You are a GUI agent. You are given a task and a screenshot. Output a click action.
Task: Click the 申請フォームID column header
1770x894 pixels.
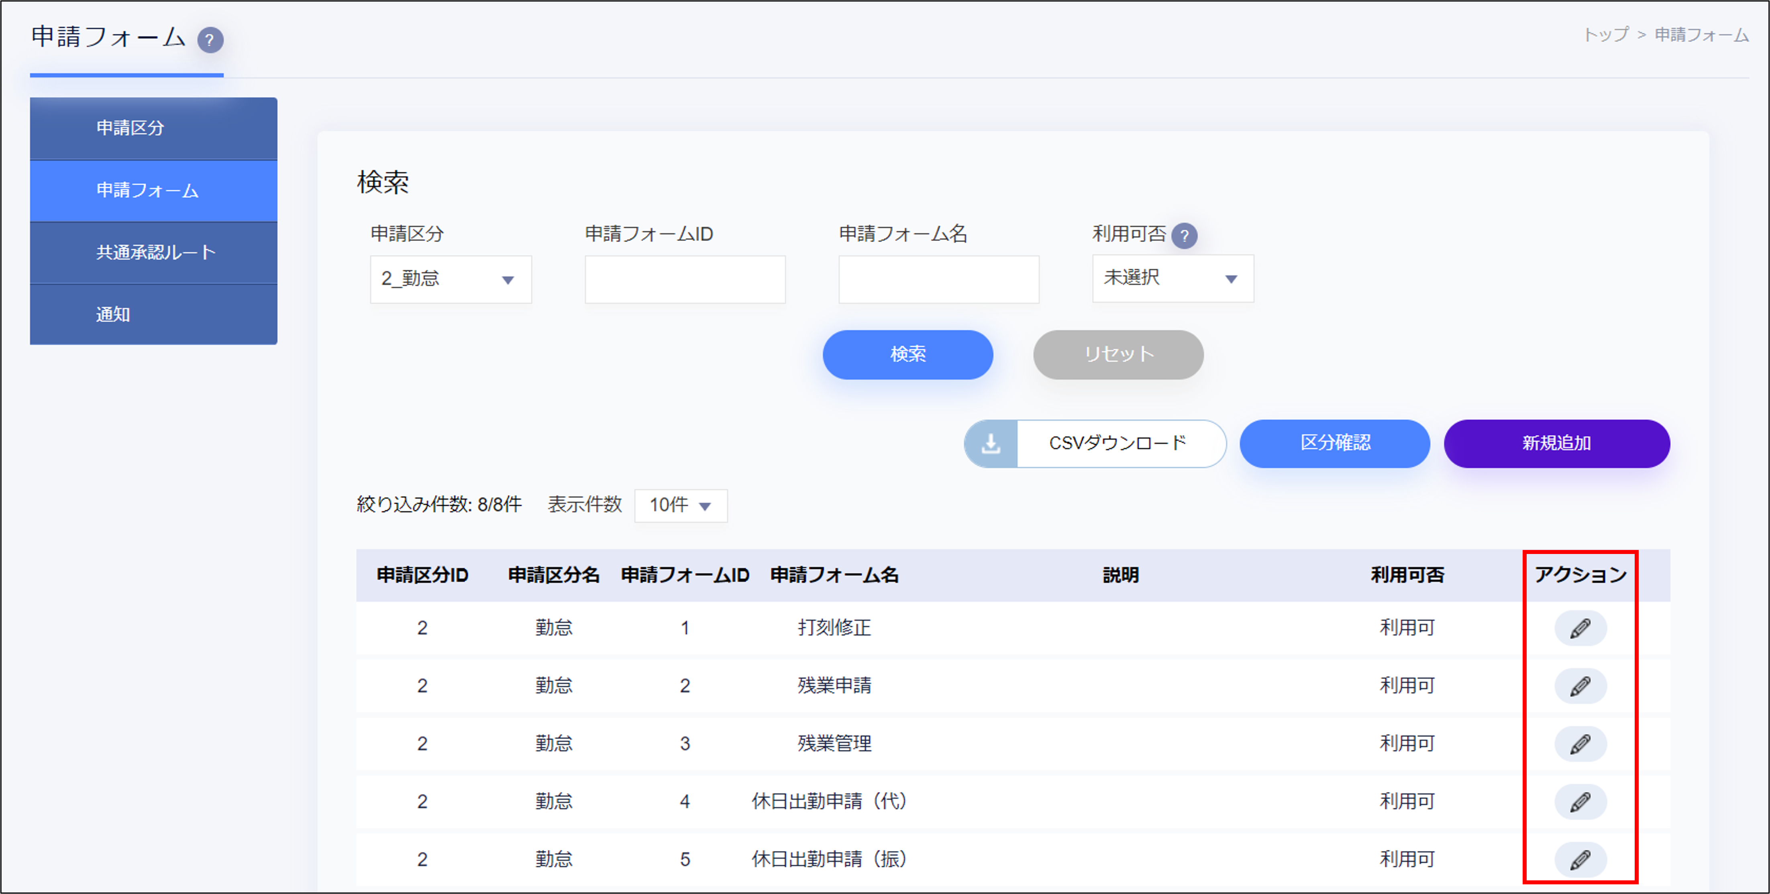[685, 575]
